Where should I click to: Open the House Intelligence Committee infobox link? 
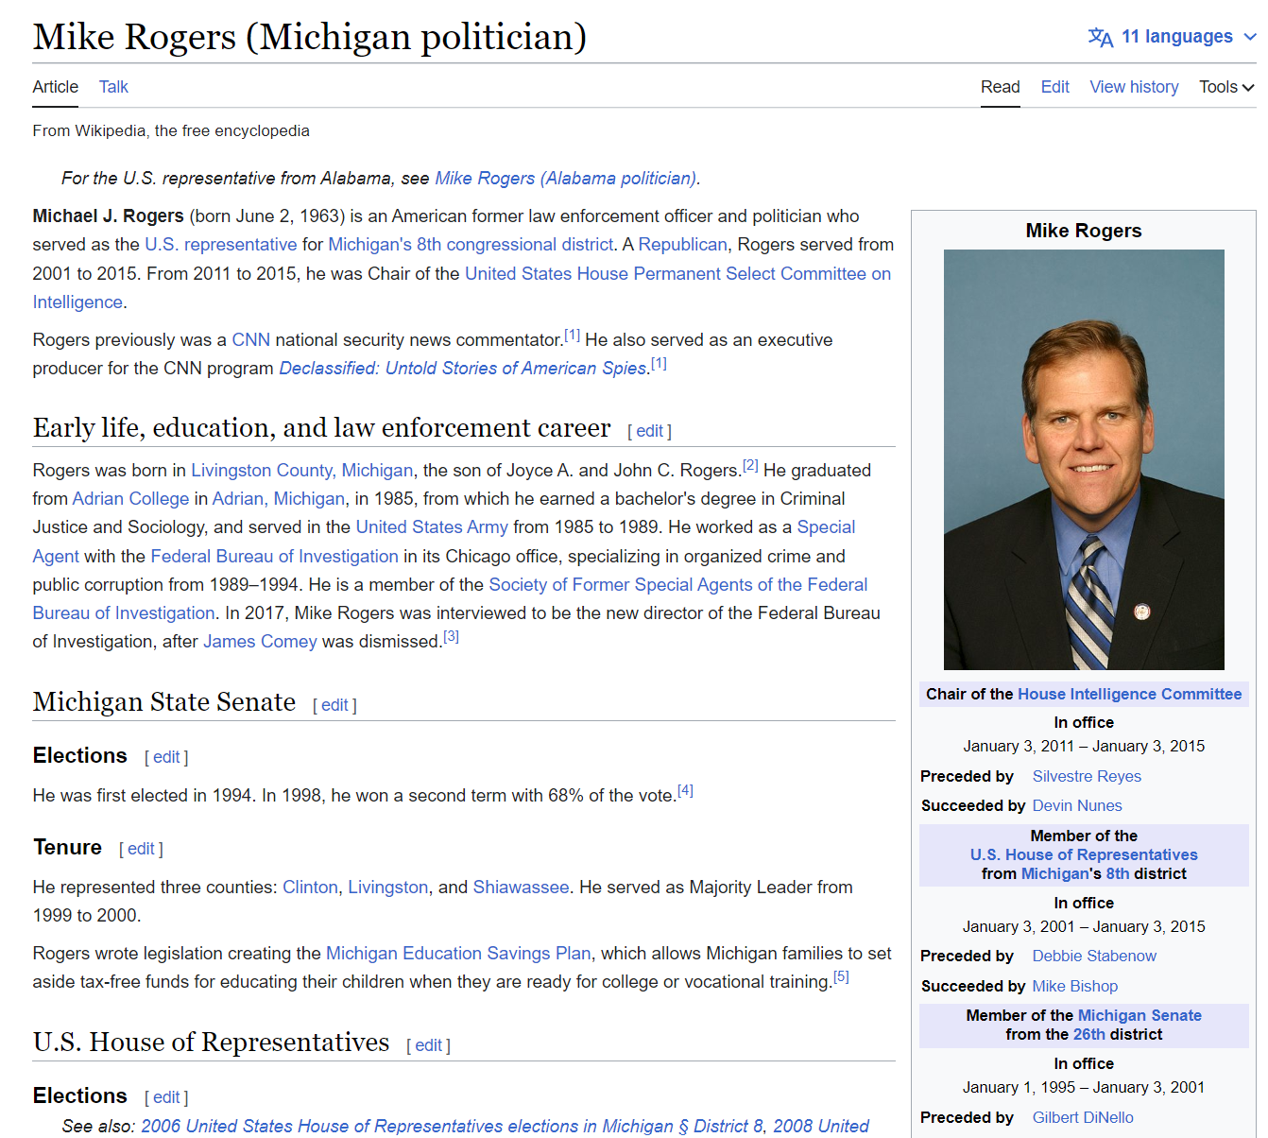[x=1129, y=694]
